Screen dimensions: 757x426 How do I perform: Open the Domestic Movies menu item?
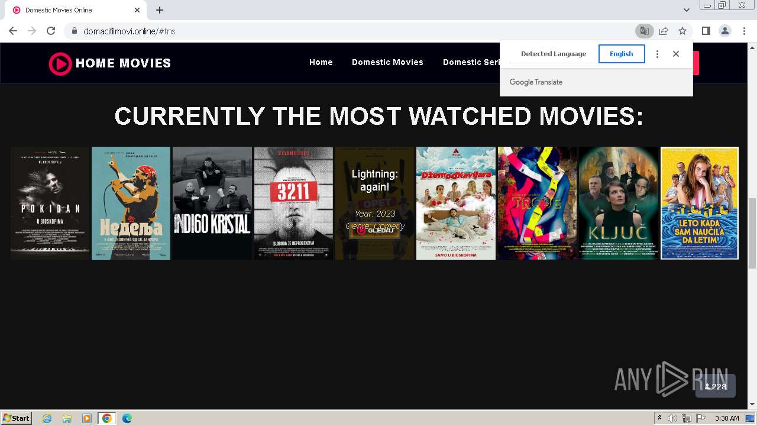pos(387,62)
